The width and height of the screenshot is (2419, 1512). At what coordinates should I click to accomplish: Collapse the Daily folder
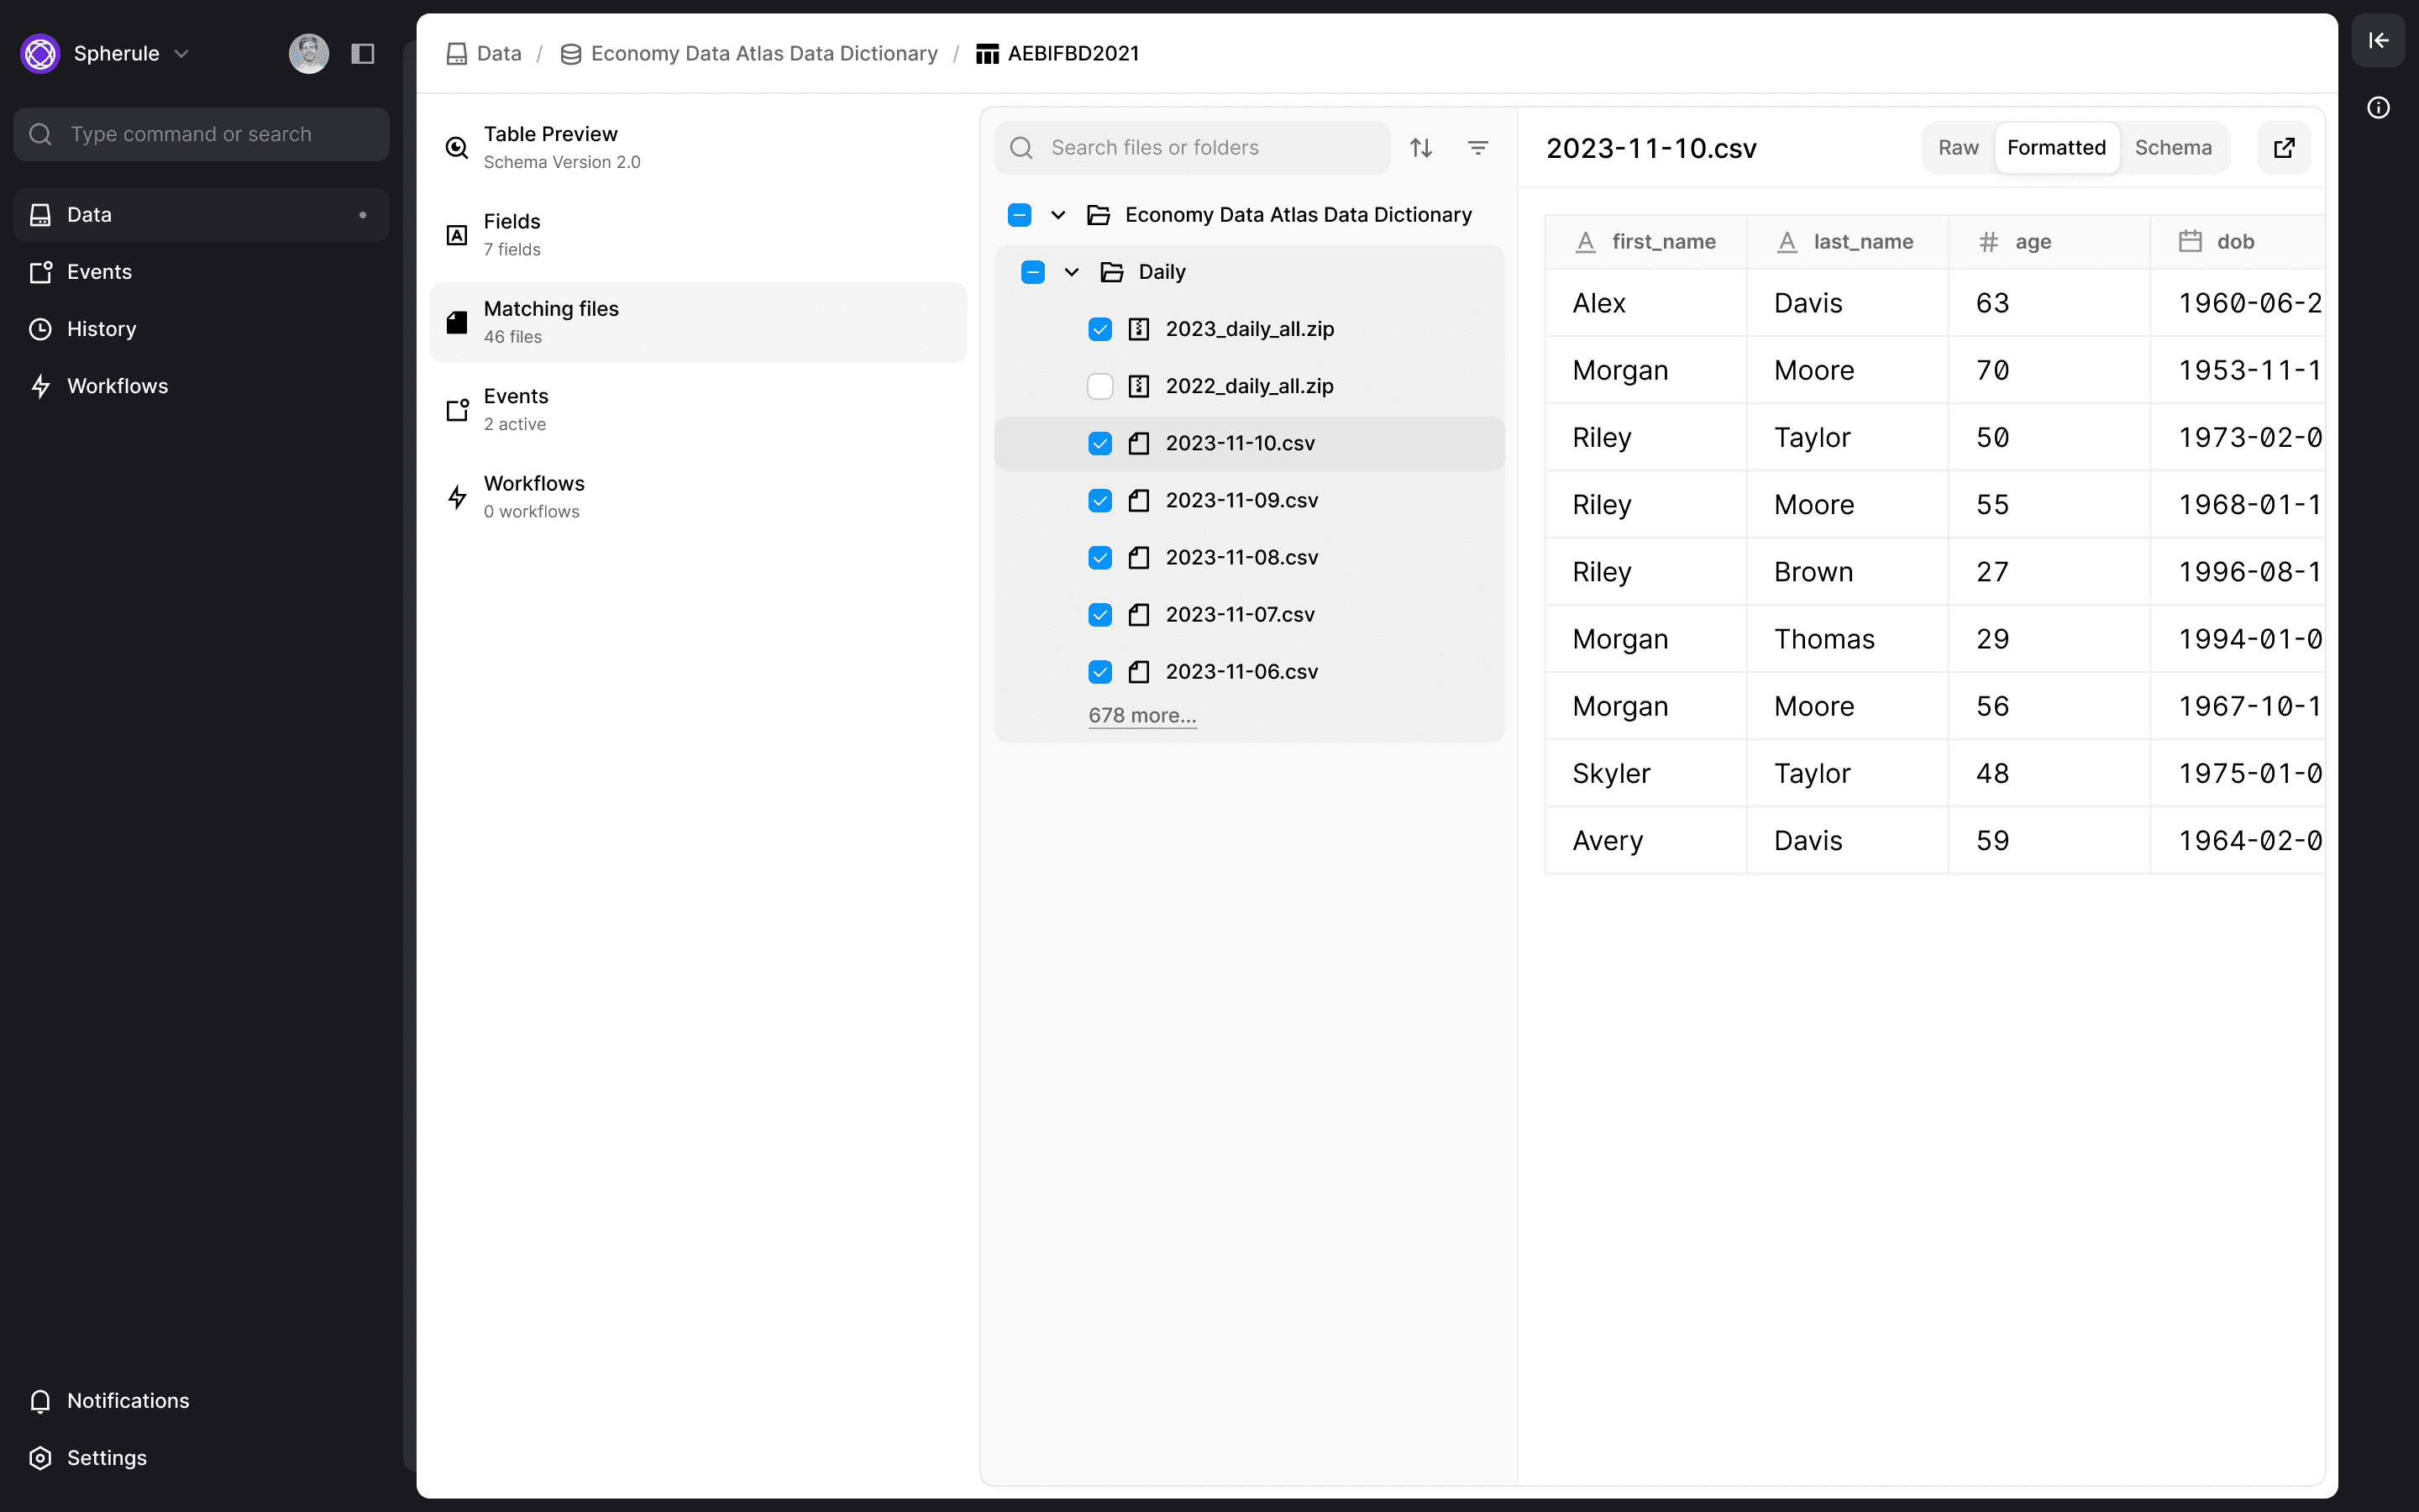(1072, 272)
